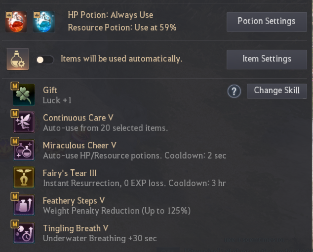The width and height of the screenshot is (313, 252).
Task: Select the Gift four-leaf clover skill icon
Action: tap(24, 95)
